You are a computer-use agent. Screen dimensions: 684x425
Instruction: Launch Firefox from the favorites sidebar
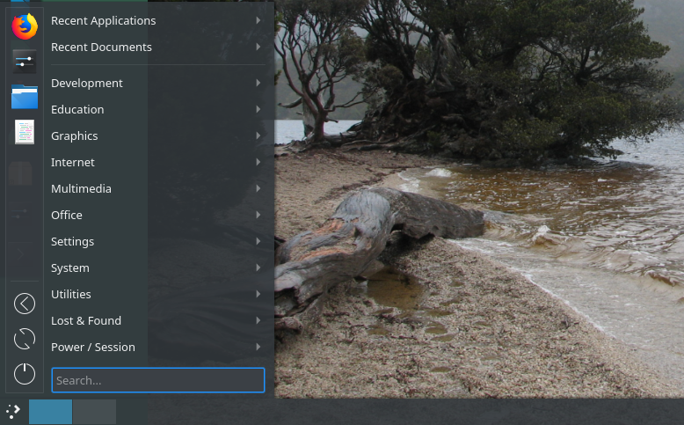tap(25, 26)
